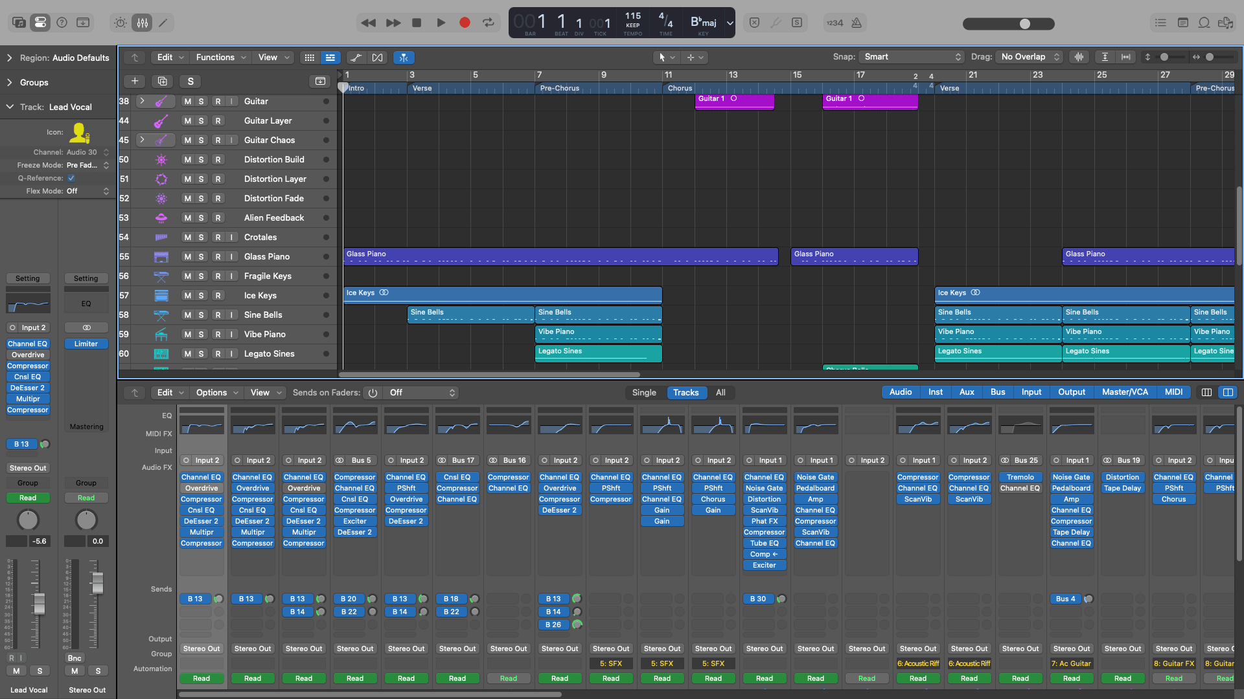Viewport: 1244px width, 699px height.
Task: Expand the Groups section in the inspector
Action: point(30,82)
